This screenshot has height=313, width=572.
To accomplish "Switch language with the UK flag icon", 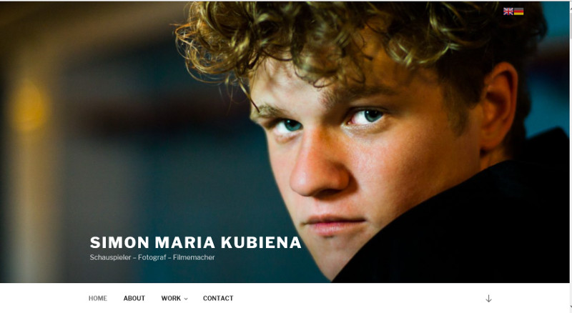I will pos(508,11).
